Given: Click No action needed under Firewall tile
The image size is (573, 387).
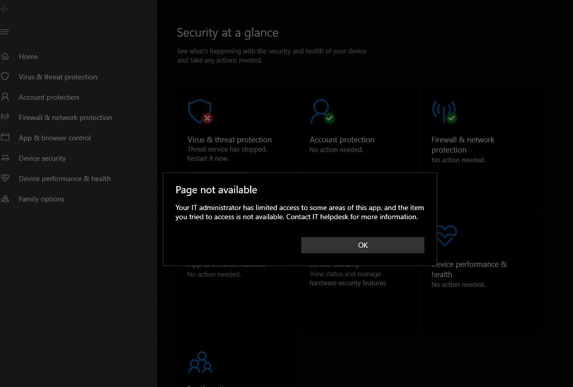Looking at the screenshot, I should point(459,160).
